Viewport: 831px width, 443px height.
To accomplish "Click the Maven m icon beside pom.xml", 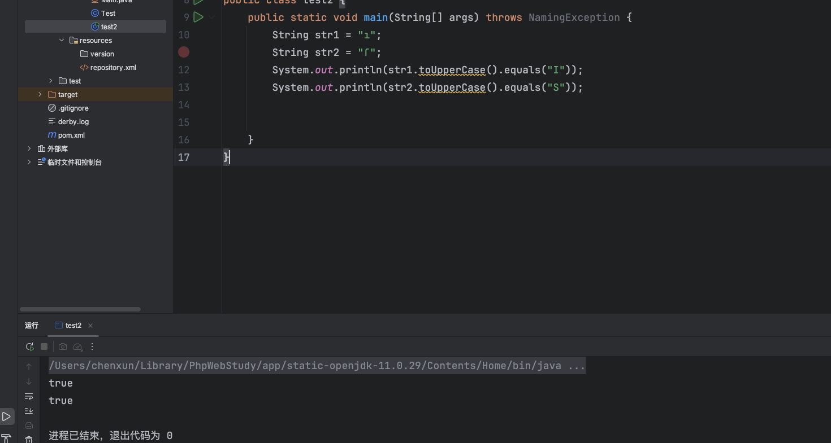I will [x=52, y=135].
